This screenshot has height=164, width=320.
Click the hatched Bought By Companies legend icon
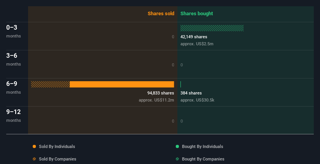[x=177, y=159]
